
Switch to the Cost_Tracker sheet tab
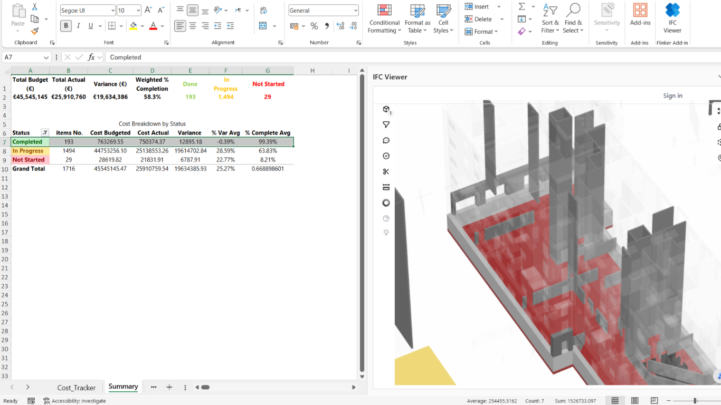pyautogui.click(x=77, y=388)
